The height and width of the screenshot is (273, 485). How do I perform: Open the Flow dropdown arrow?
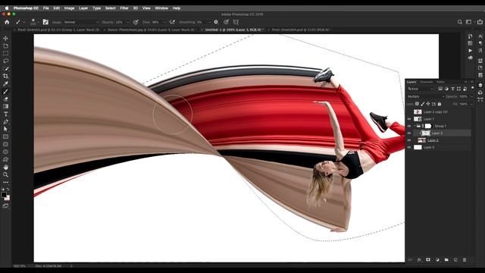pos(164,22)
